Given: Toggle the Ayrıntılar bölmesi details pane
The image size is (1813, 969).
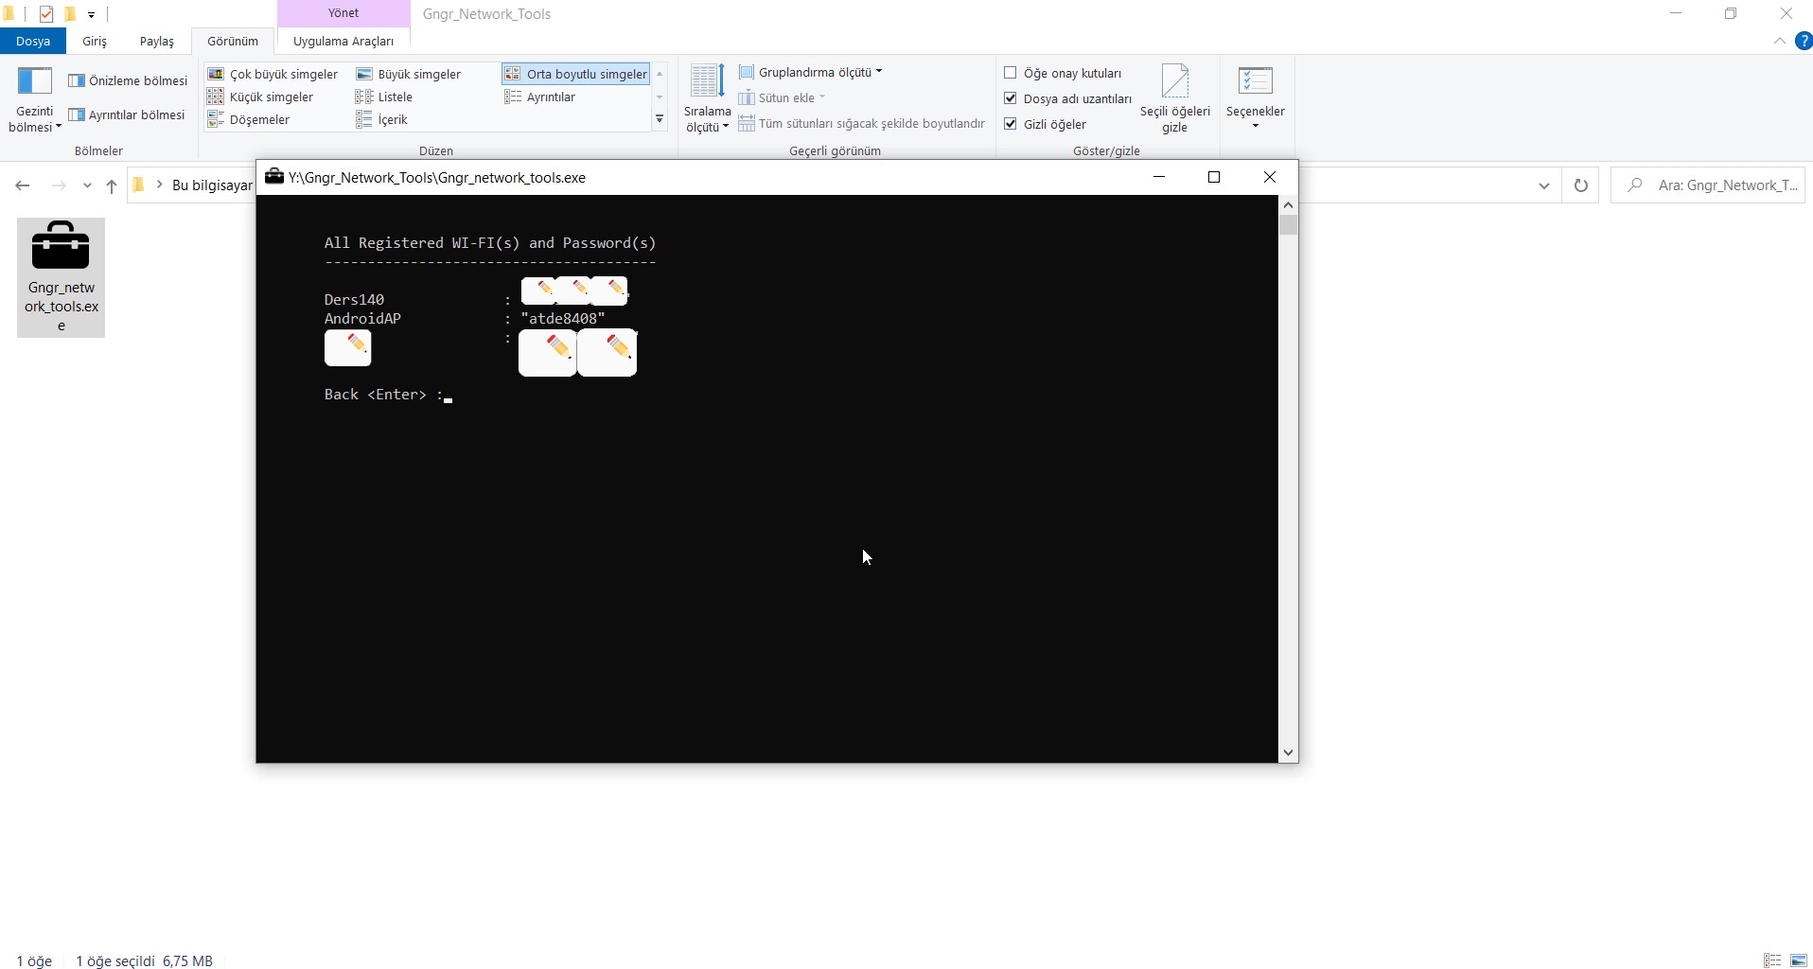Looking at the screenshot, I should coord(127,115).
